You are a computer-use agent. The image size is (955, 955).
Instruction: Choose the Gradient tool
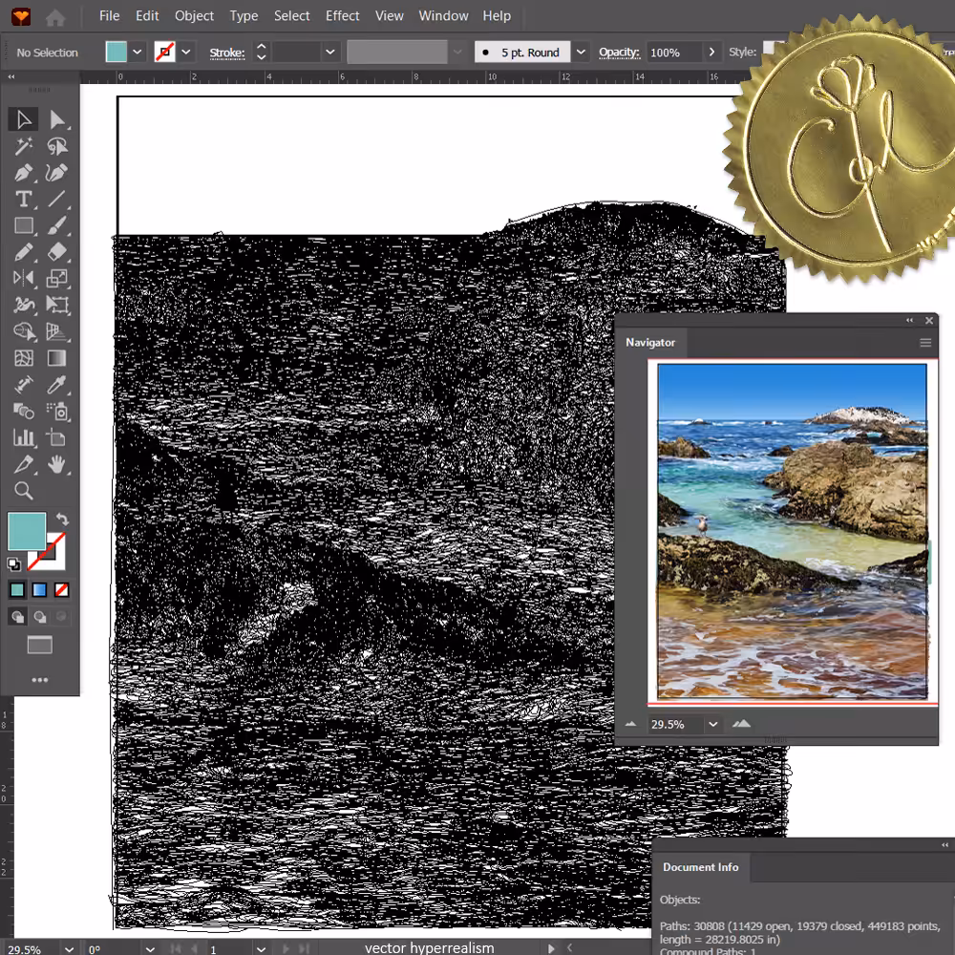pyautogui.click(x=57, y=358)
